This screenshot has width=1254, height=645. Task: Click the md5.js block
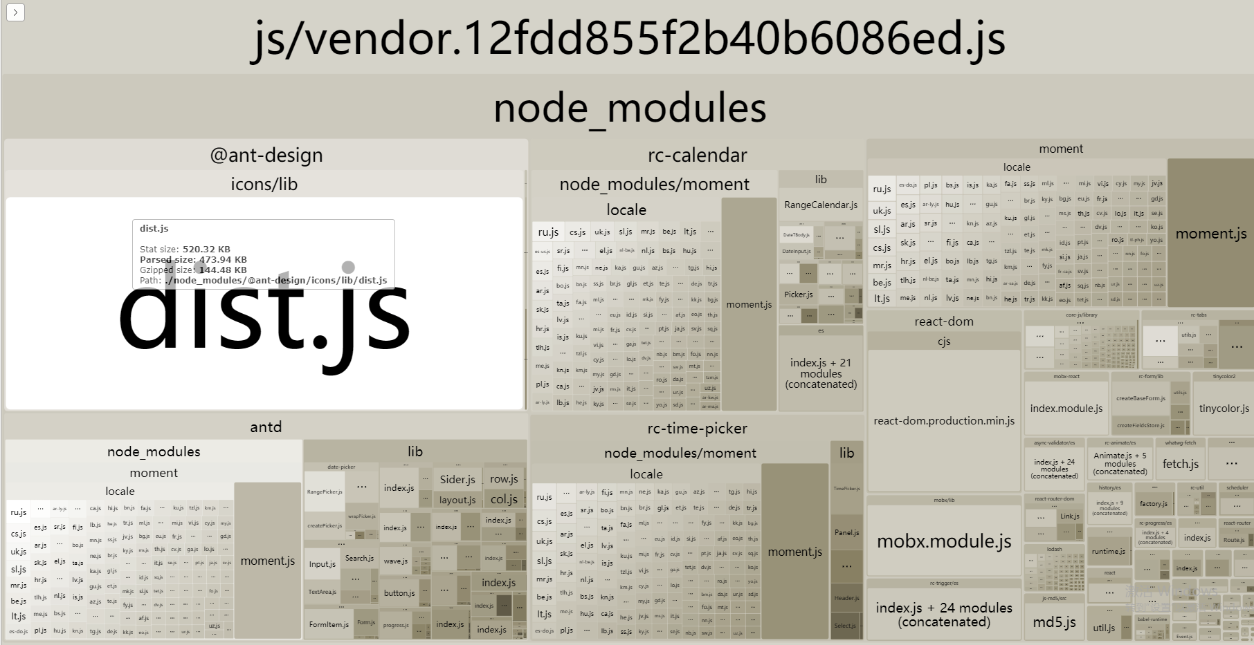tap(1054, 621)
